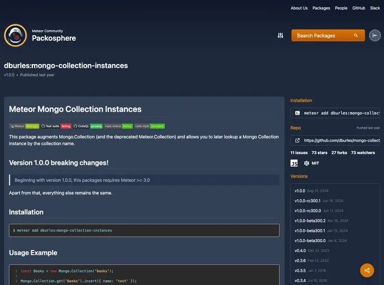This screenshot has width=384, height=285.
Task: Click the 27 forks link
Action: click(339, 153)
